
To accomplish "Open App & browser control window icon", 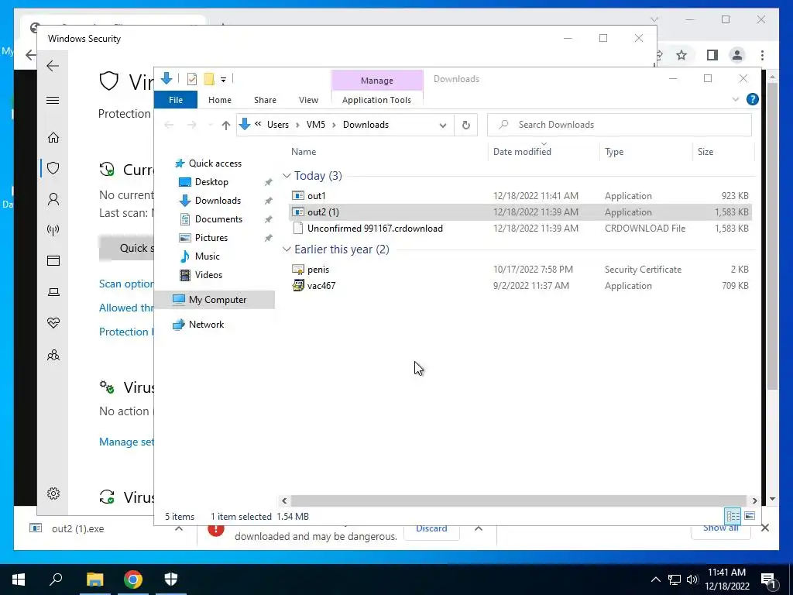I will 53,260.
